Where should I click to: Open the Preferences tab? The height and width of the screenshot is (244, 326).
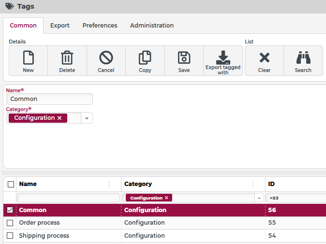[100, 26]
